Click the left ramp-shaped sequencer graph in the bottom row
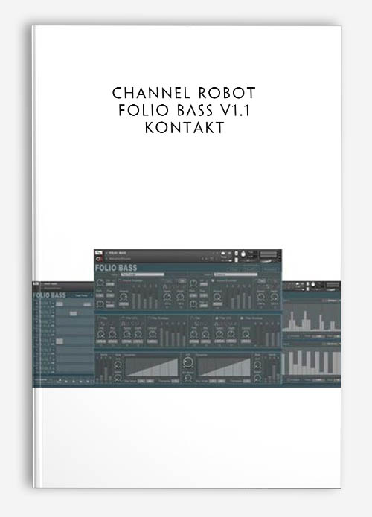This screenshot has height=517, width=372. coord(152,367)
